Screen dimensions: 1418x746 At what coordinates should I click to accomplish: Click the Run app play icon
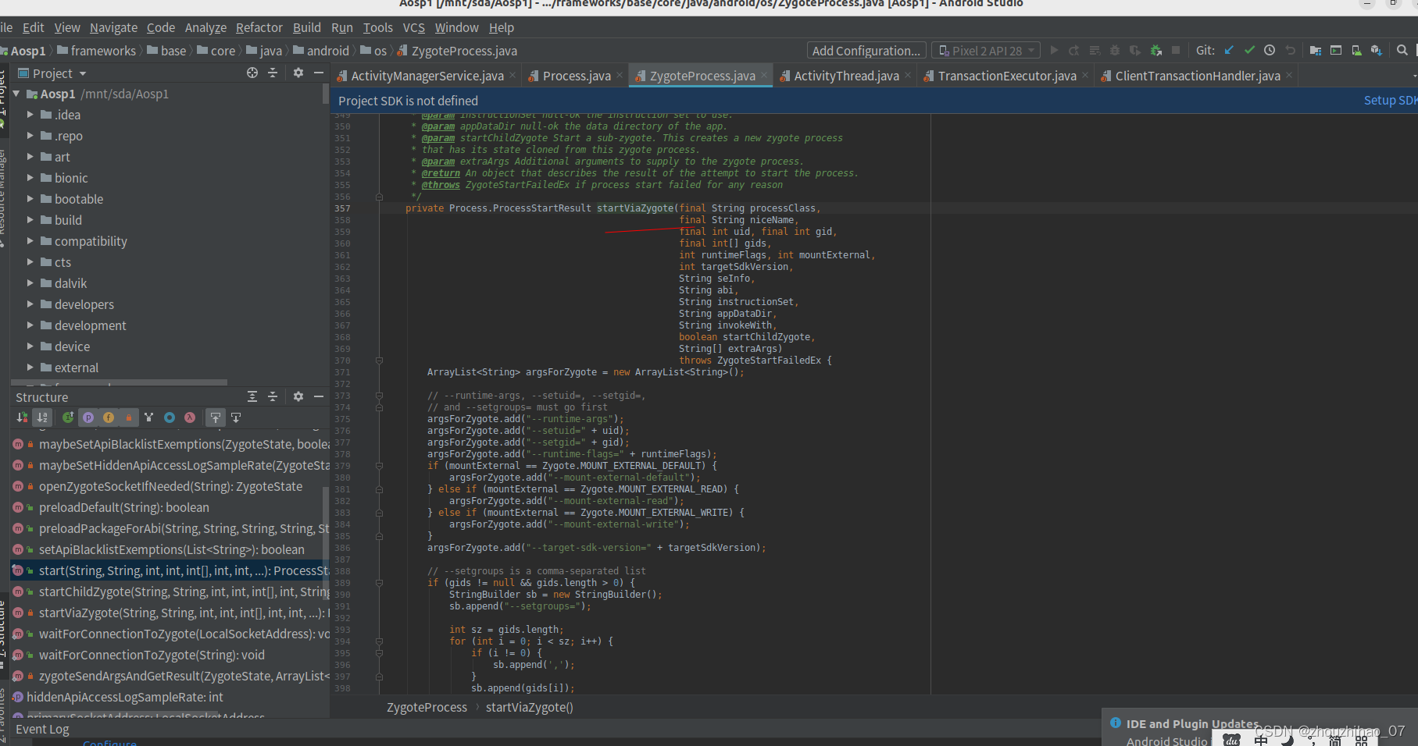click(1054, 51)
